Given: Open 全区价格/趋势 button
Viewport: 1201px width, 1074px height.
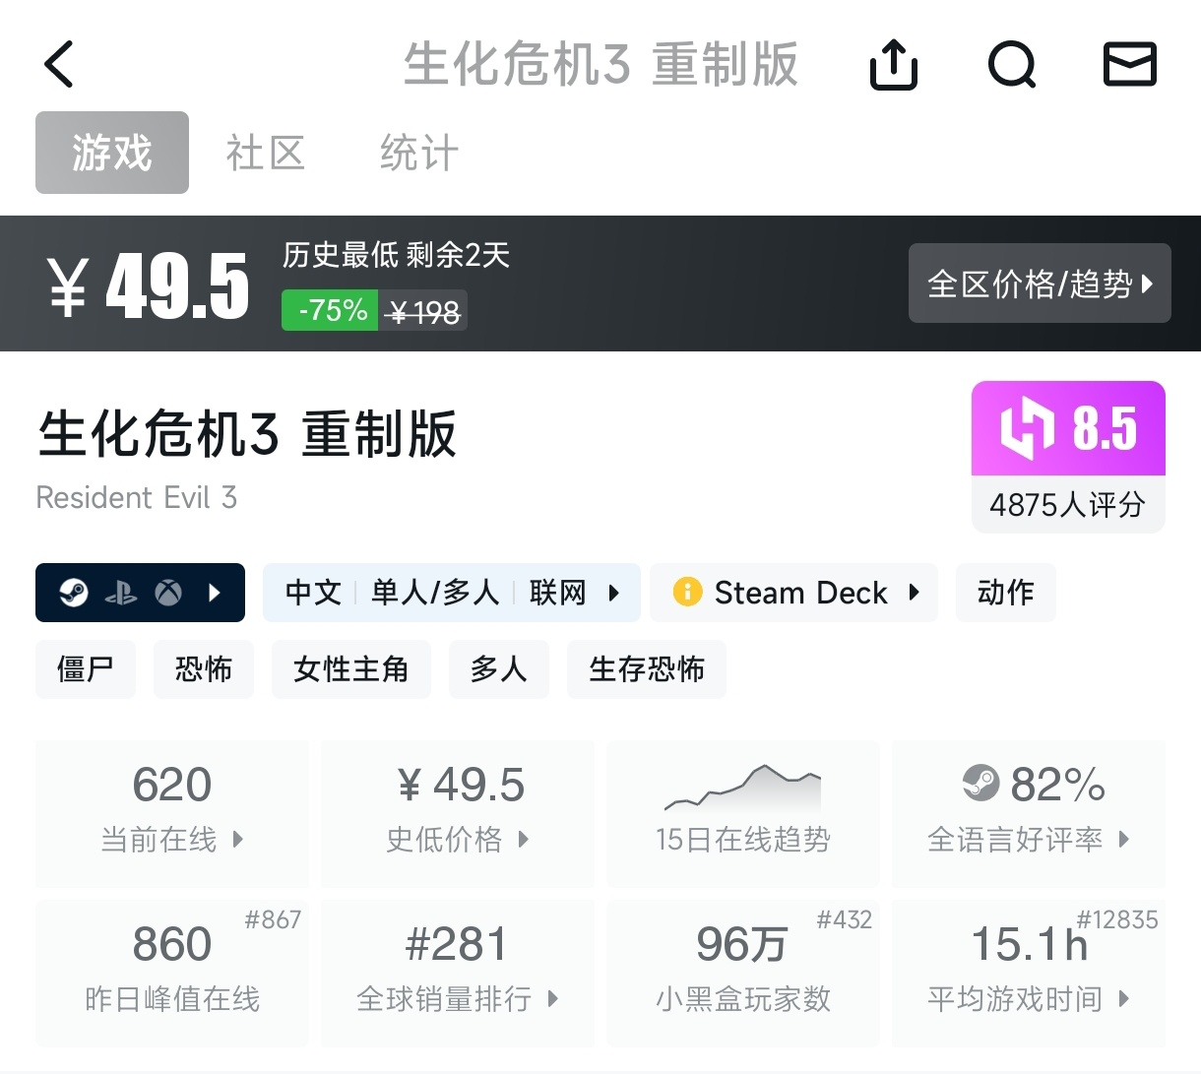Looking at the screenshot, I should pos(1040,284).
